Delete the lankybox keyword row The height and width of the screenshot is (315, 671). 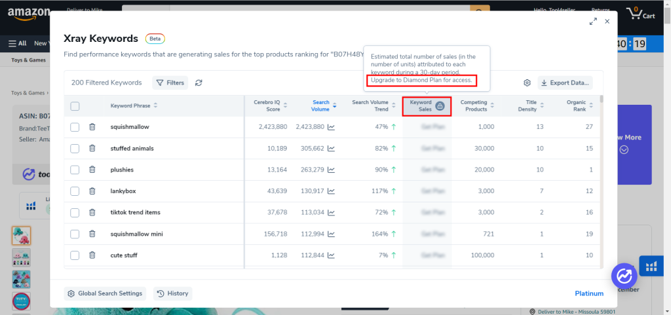tap(92, 191)
